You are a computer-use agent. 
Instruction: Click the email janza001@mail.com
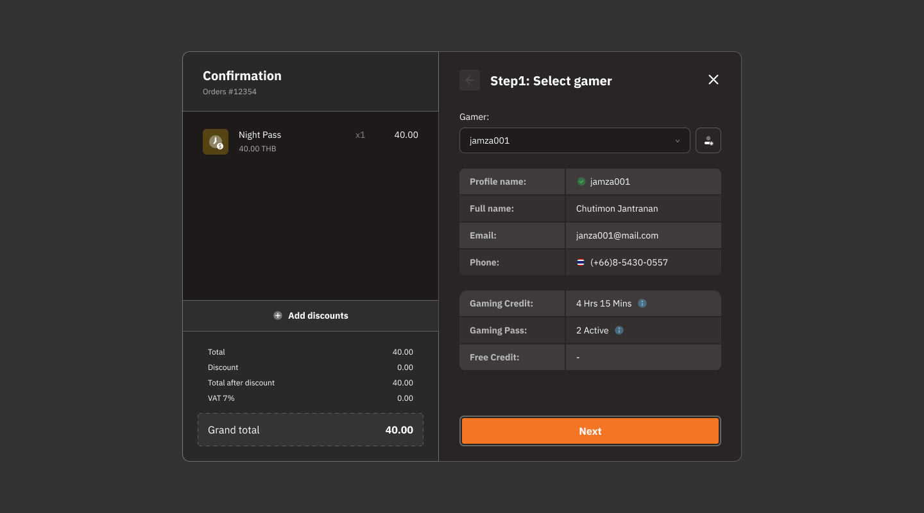click(617, 235)
